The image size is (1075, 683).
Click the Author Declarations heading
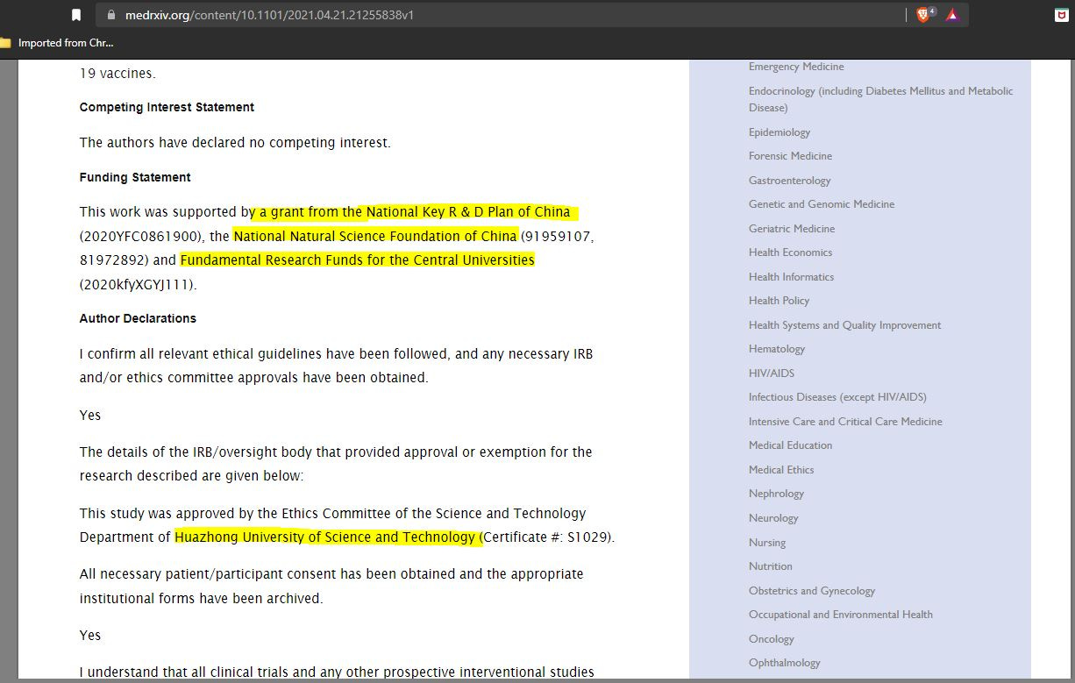pos(138,318)
